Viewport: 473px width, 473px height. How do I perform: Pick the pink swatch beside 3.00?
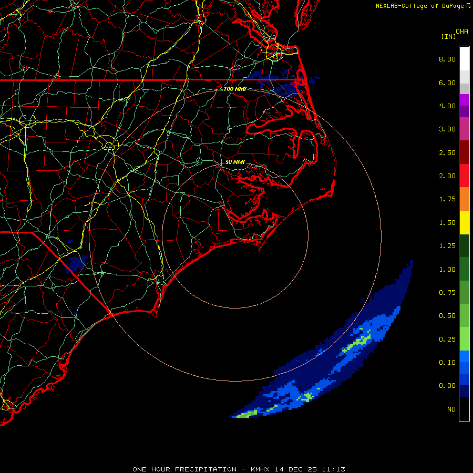pyautogui.click(x=464, y=129)
